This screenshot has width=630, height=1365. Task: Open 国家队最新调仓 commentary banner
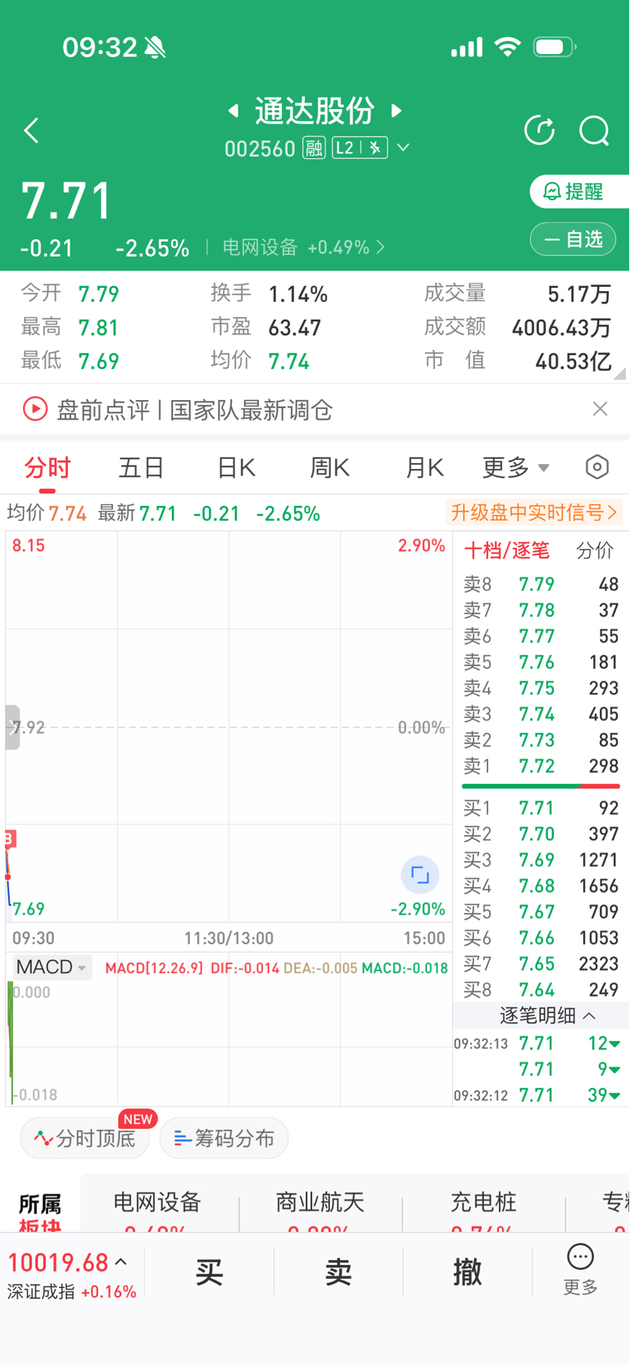(251, 410)
